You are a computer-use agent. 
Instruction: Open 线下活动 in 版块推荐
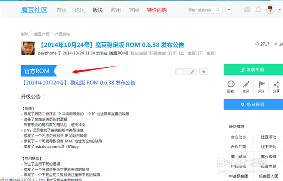point(268,147)
